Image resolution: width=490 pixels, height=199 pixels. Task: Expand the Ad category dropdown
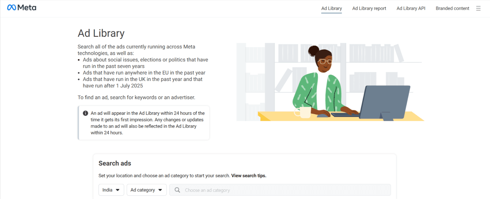coord(146,190)
